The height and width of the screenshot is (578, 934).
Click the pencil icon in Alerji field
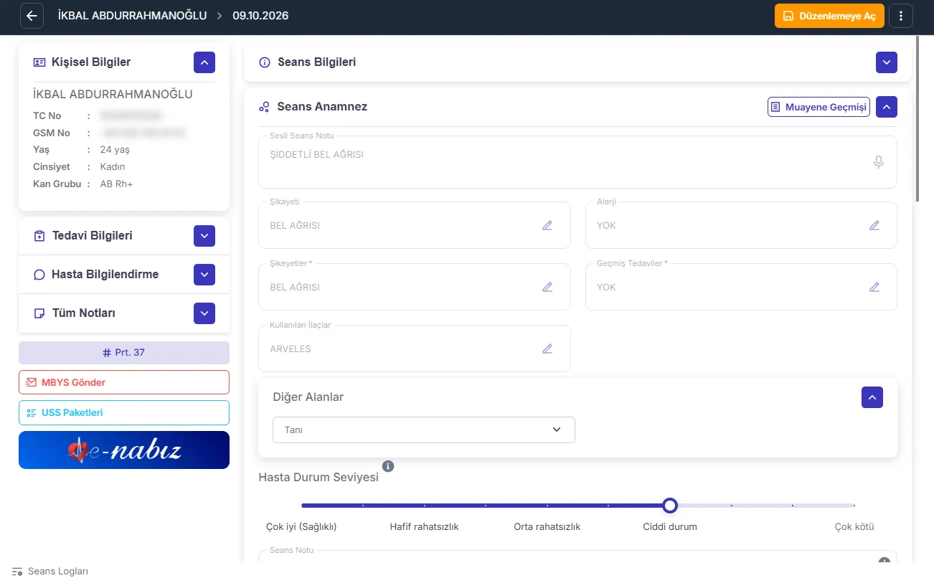(874, 225)
